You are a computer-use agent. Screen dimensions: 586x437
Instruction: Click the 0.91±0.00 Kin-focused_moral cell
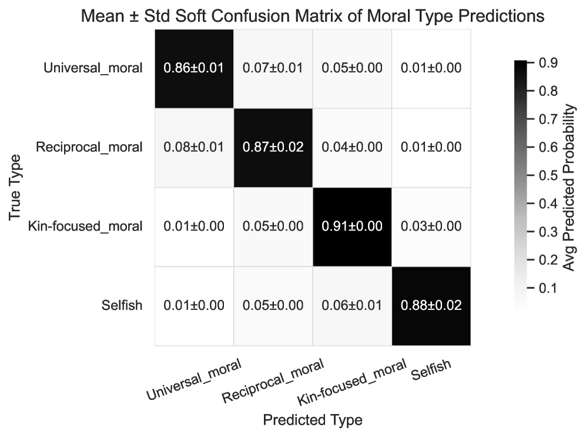351,226
